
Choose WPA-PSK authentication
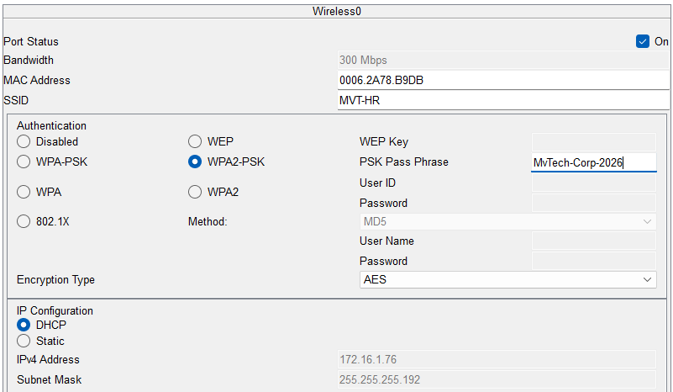24,162
